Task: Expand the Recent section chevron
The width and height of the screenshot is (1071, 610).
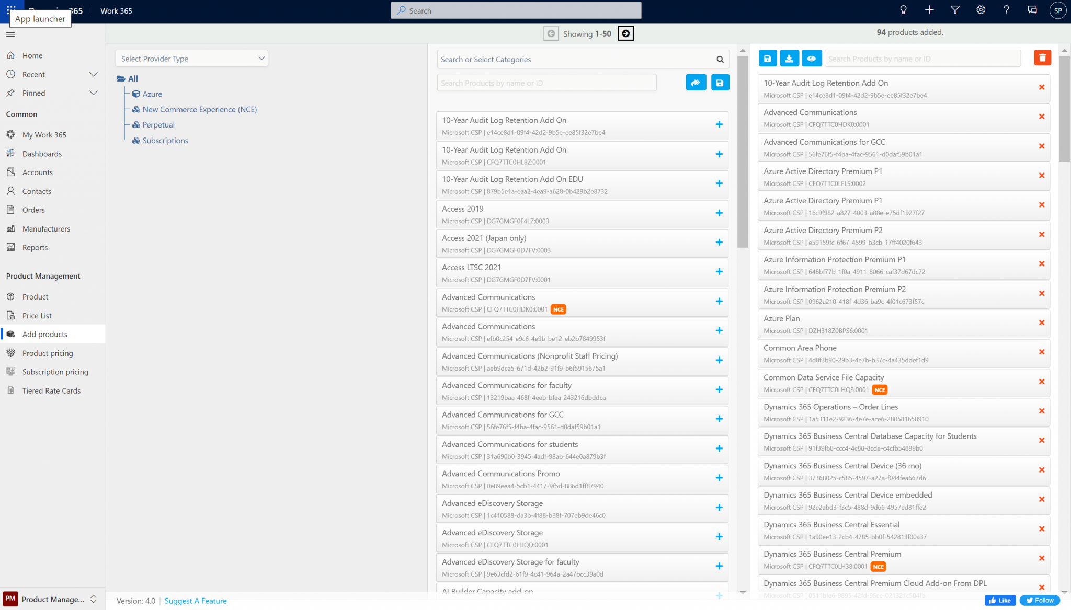Action: click(x=94, y=74)
